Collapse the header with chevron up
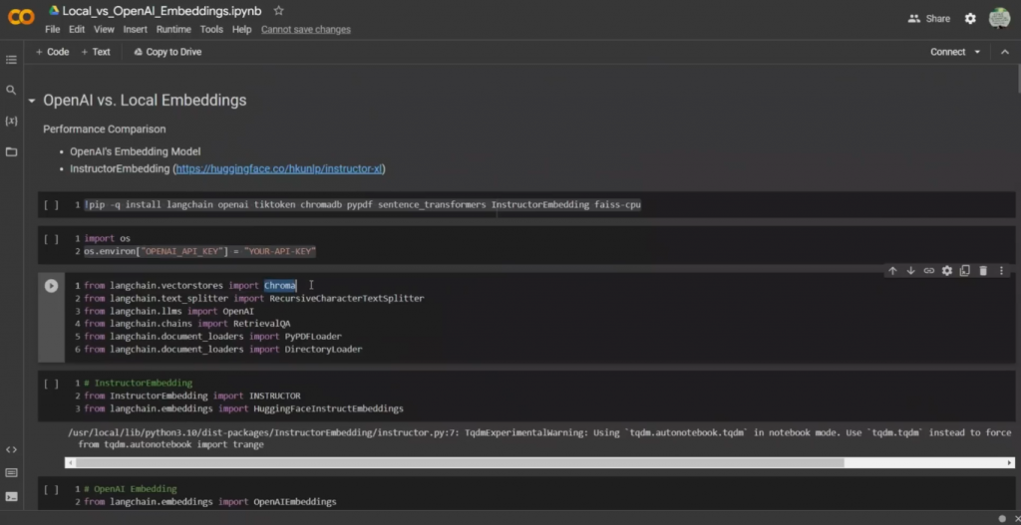This screenshot has height=525, width=1021. point(1004,52)
